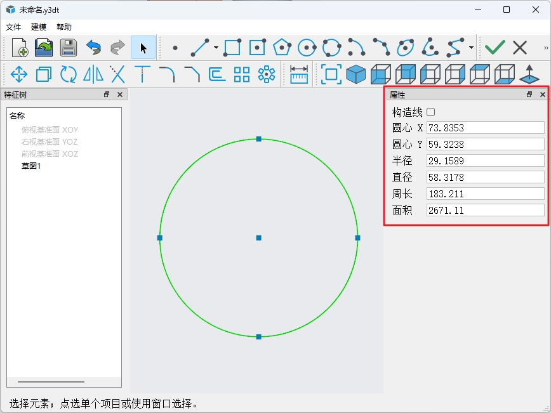This screenshot has width=551, height=413.
Task: Click the 半径 input field
Action: (x=485, y=161)
